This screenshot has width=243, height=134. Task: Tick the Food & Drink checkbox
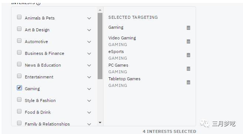(19, 111)
